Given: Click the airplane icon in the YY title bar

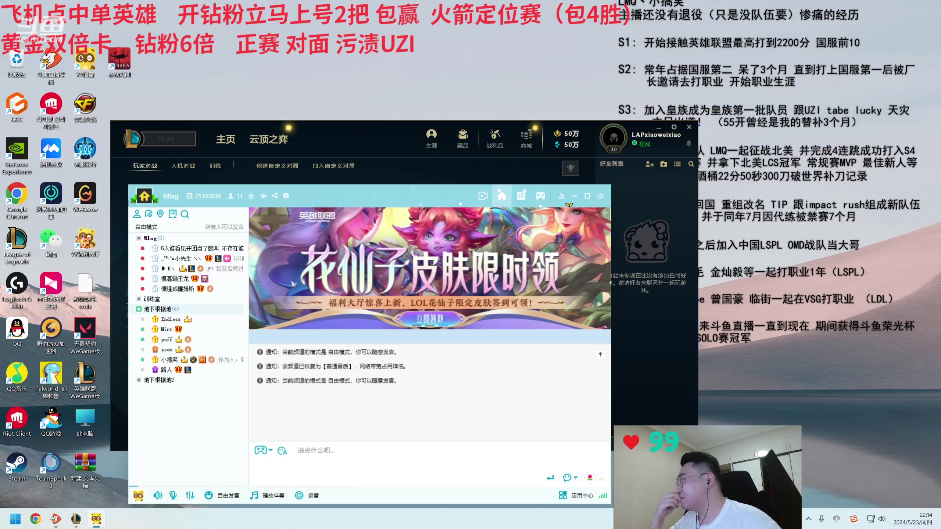Looking at the screenshot, I should [x=263, y=196].
